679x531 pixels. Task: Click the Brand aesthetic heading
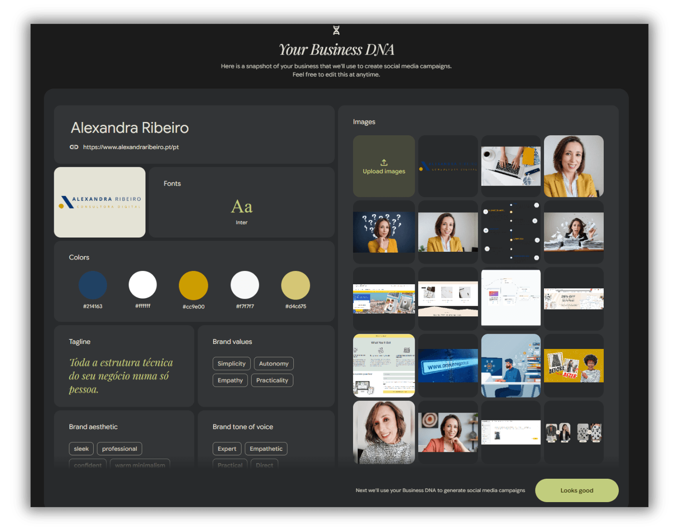[x=93, y=426]
